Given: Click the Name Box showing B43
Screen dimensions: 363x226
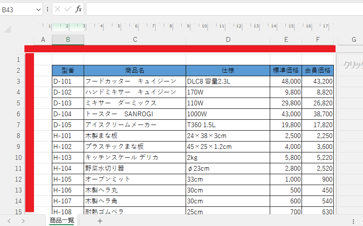Looking at the screenshot, I should click(x=17, y=9).
